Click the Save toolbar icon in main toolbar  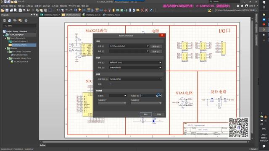pos(7,10)
